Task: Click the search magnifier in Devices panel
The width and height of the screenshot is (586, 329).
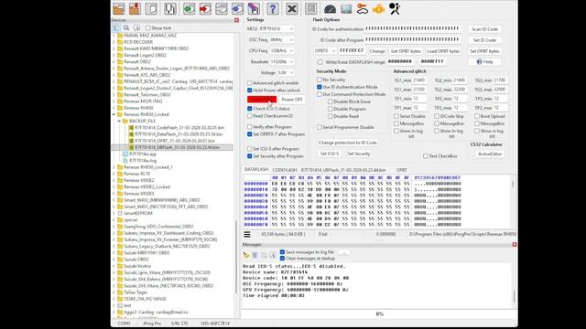Action: (x=126, y=28)
